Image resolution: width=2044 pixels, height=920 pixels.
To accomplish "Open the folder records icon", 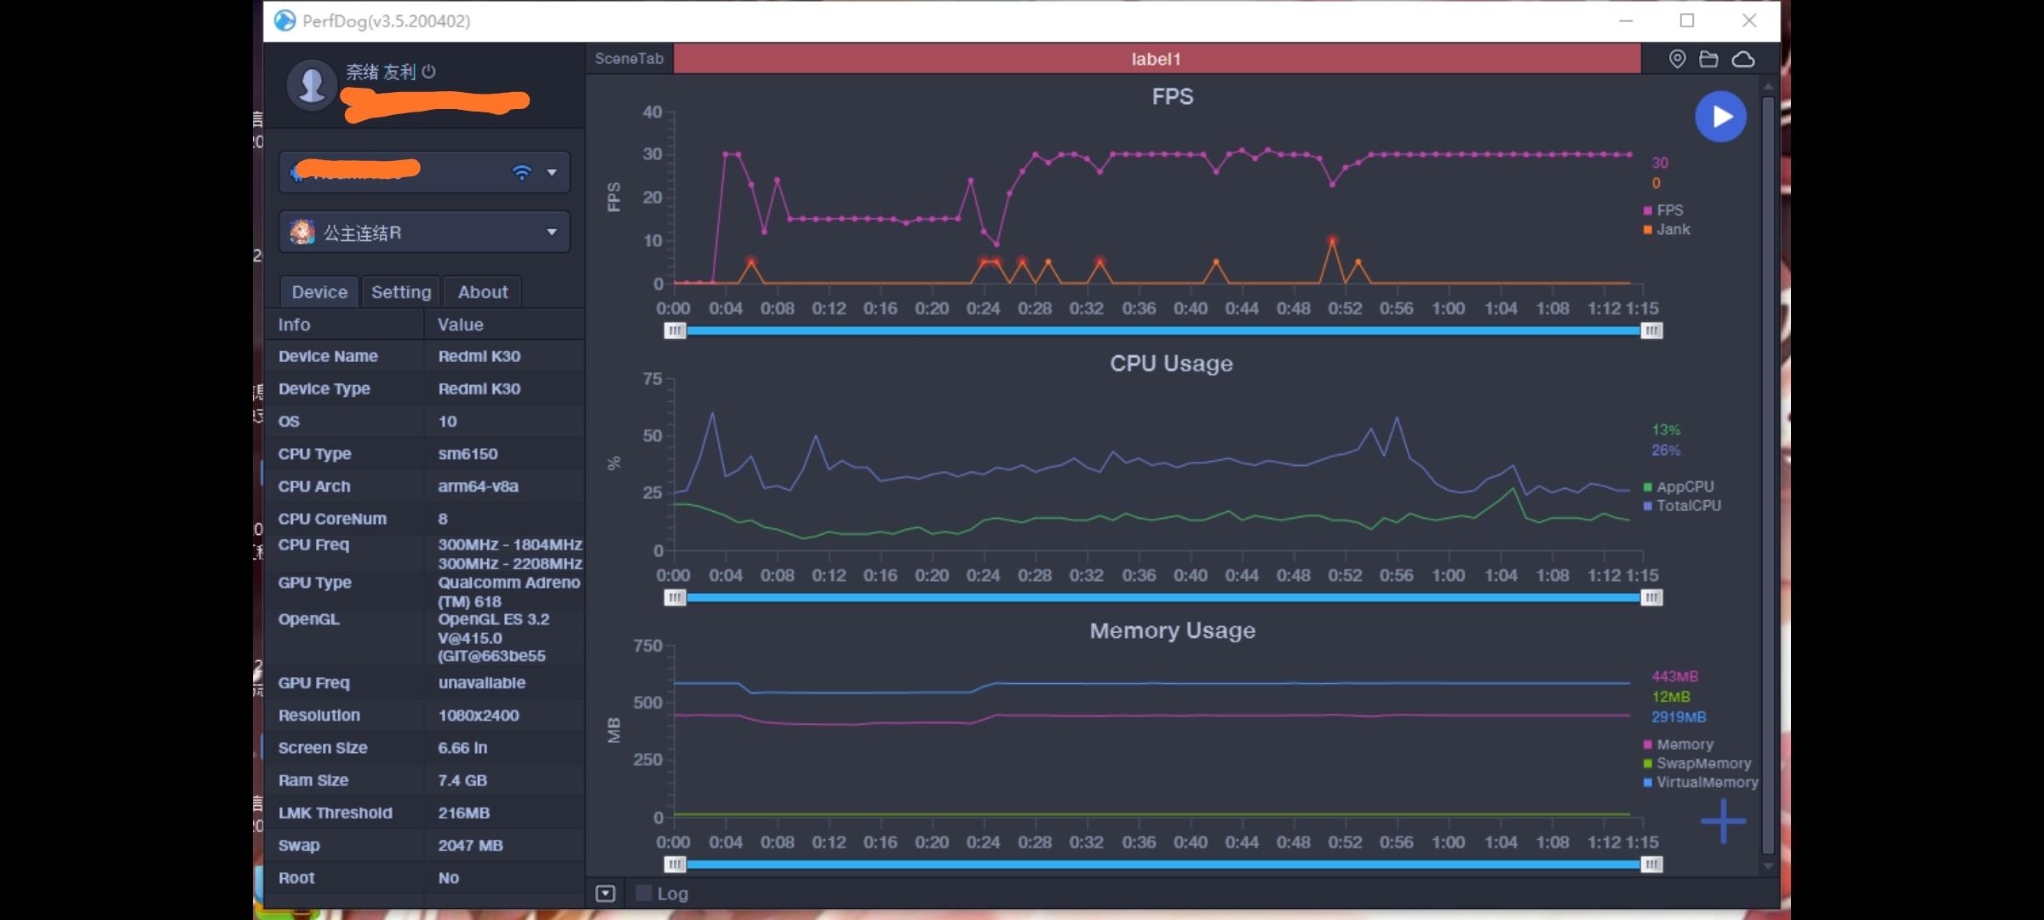I will pos(1708,59).
